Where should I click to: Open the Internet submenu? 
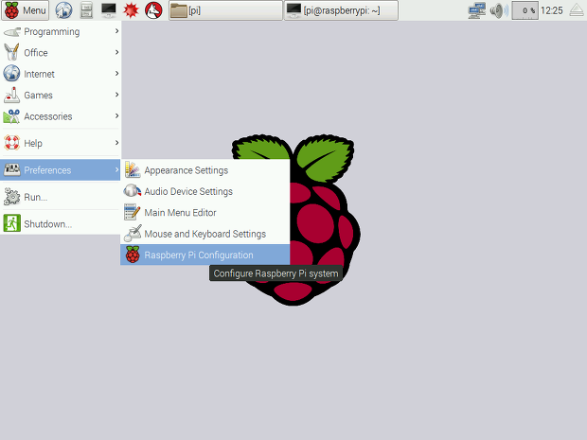click(x=61, y=74)
